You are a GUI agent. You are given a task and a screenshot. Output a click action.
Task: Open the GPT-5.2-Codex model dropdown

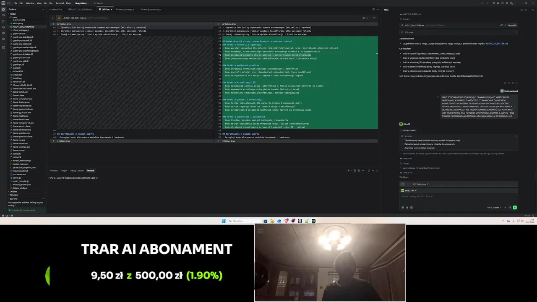click(x=494, y=207)
